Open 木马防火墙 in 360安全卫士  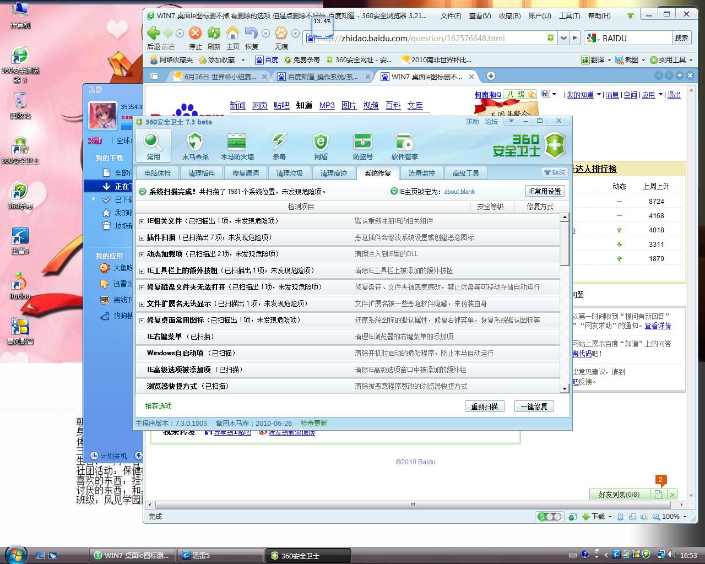237,146
